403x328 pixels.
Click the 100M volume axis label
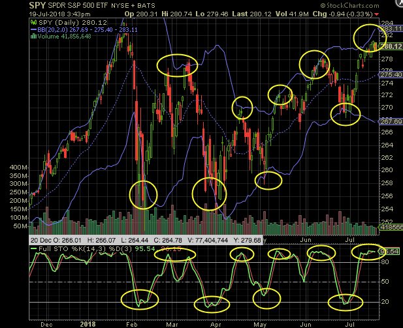18,218
